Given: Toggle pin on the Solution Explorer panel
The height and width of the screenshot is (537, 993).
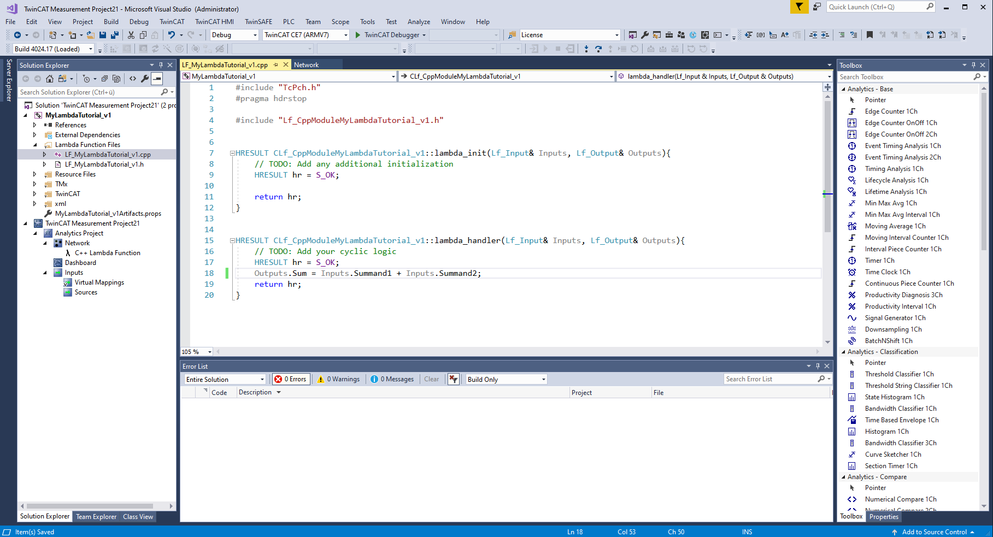Looking at the screenshot, I should click(x=161, y=65).
